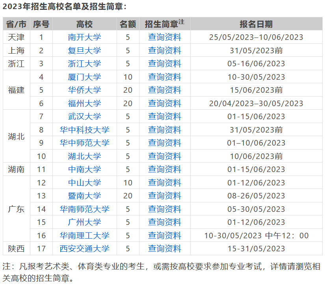The height and width of the screenshot is (286, 327).
Task: Click the 招生简章 column header note
Action: (164, 24)
